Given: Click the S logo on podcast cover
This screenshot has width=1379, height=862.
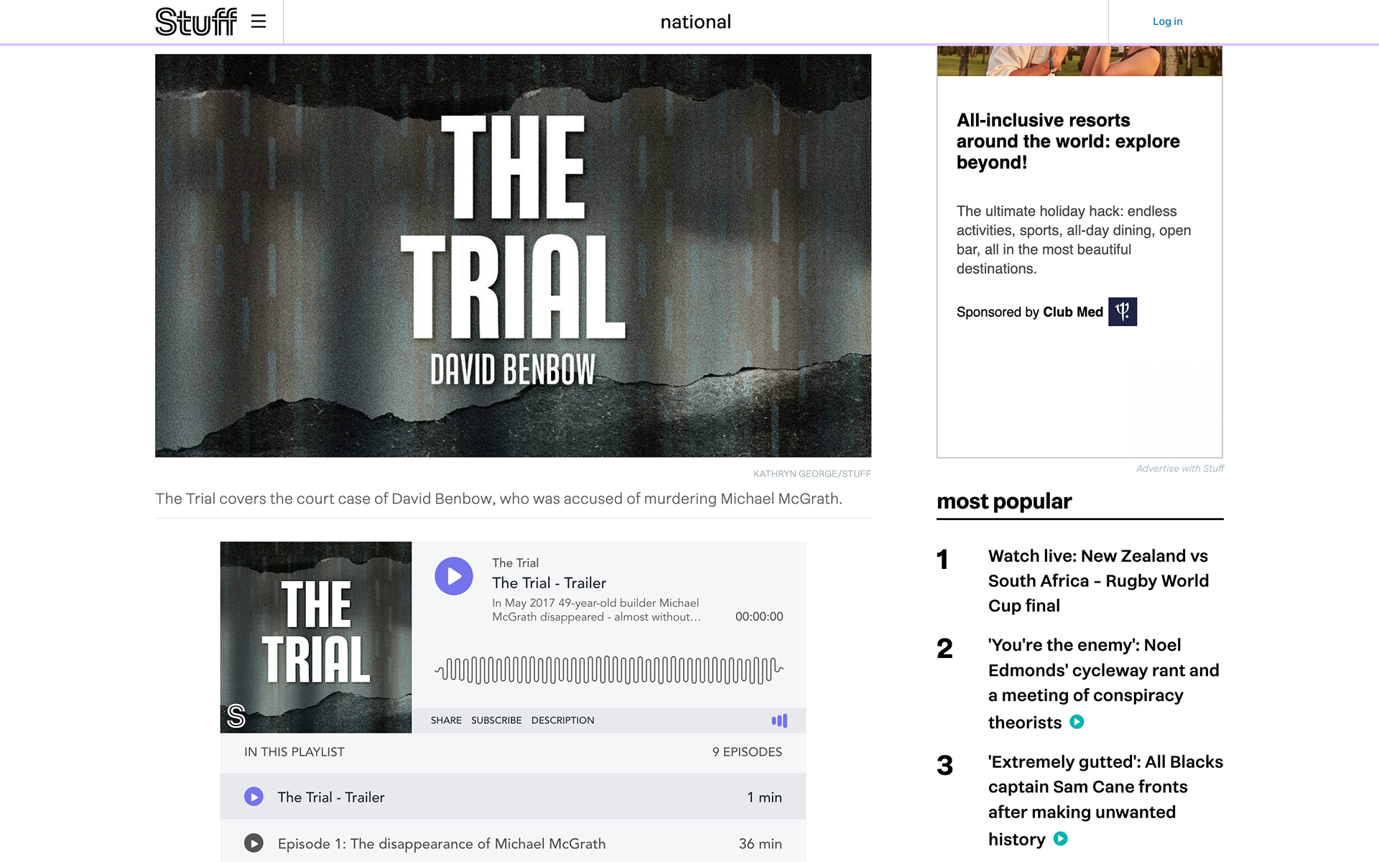Looking at the screenshot, I should point(236,715).
